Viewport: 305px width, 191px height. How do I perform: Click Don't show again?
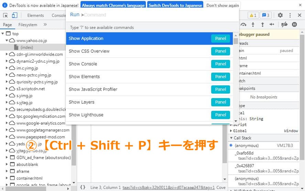pyautogui.click(x=222, y=5)
